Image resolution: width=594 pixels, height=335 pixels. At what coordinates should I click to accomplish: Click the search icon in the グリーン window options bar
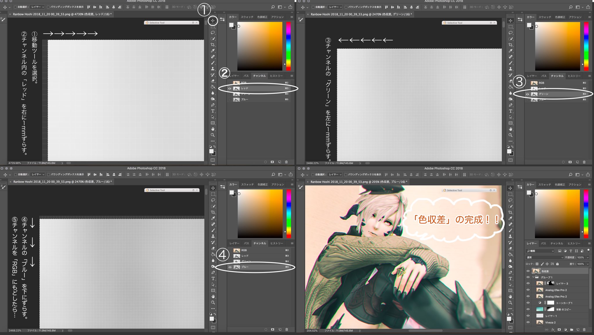click(x=571, y=7)
